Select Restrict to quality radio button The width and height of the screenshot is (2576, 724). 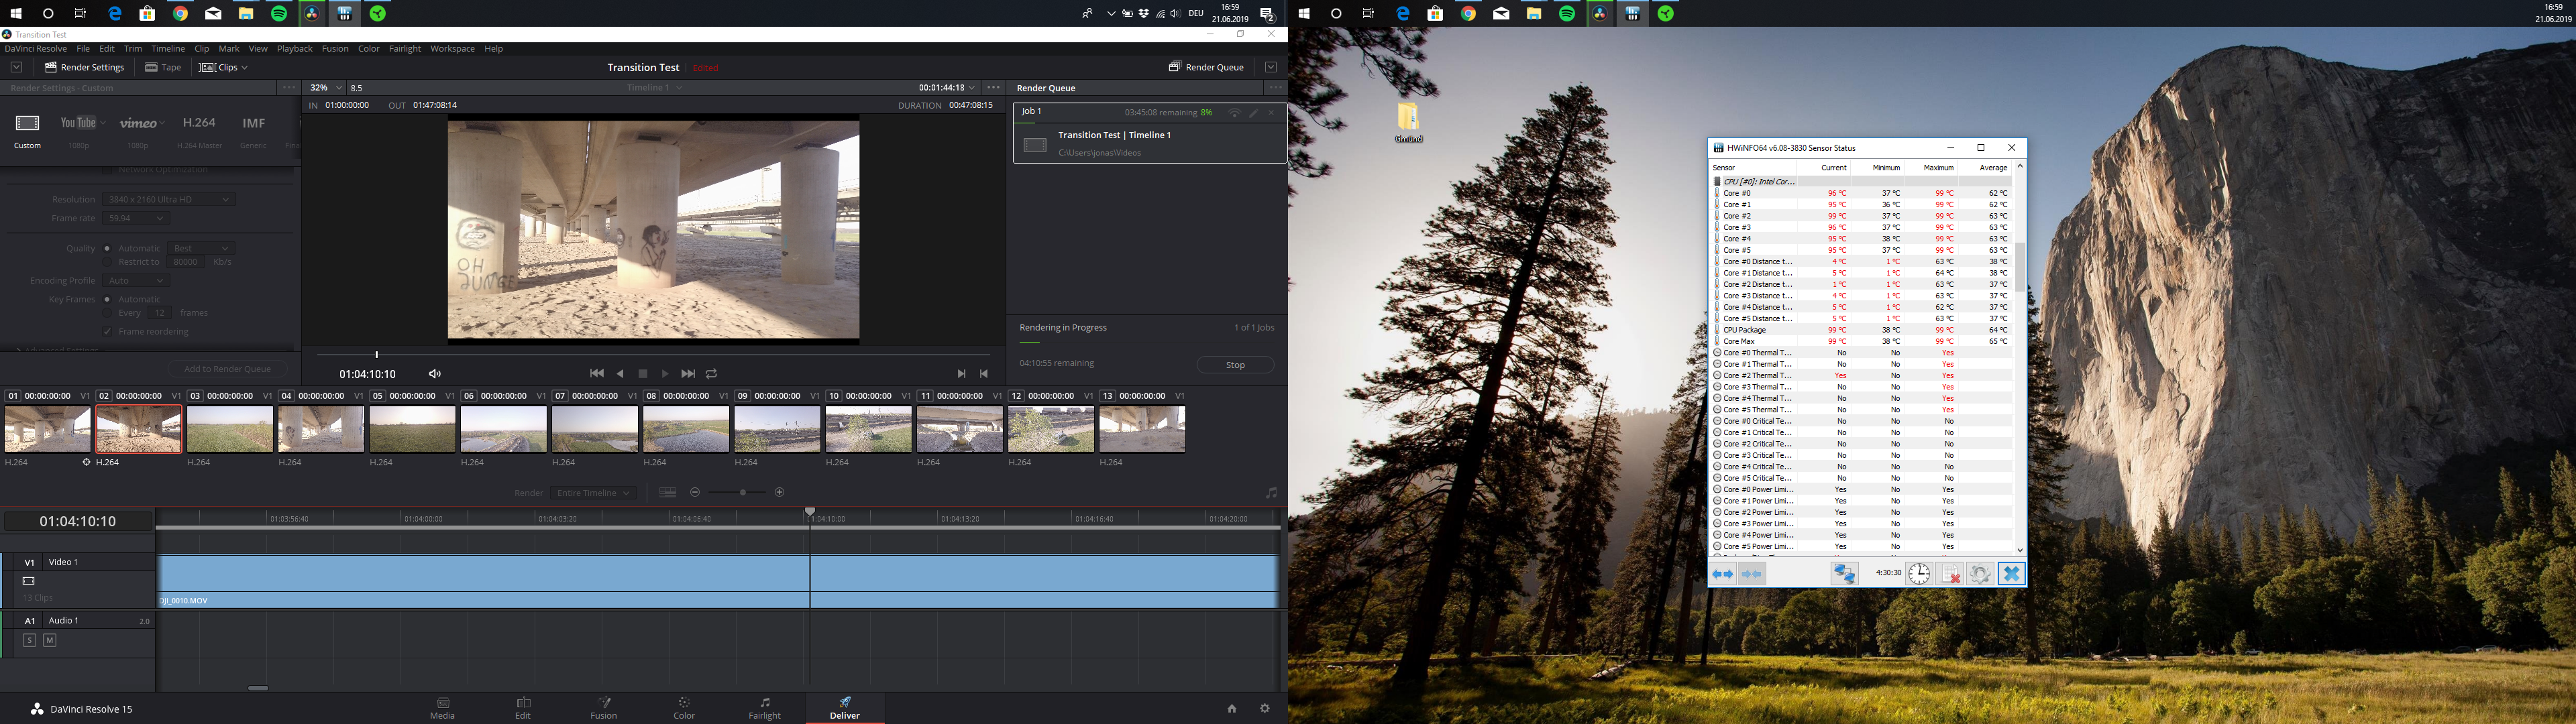point(107,262)
